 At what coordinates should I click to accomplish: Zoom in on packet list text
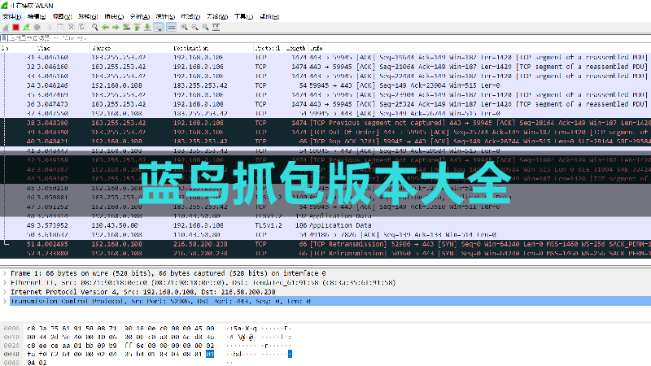coord(185,27)
